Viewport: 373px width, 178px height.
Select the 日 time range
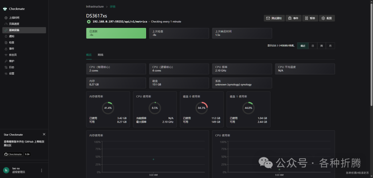(313, 46)
